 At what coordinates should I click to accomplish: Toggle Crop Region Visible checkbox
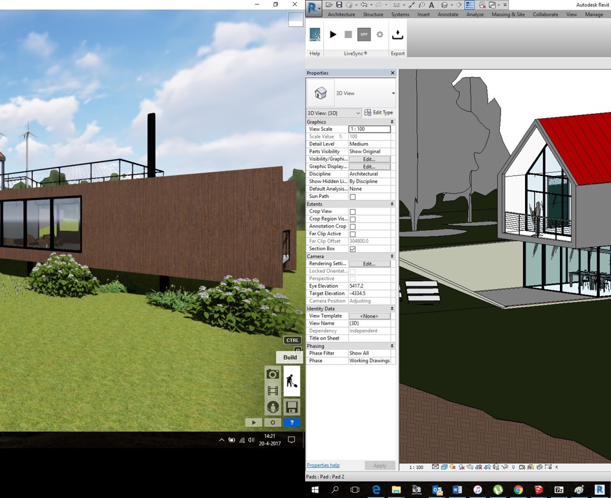[x=352, y=219]
